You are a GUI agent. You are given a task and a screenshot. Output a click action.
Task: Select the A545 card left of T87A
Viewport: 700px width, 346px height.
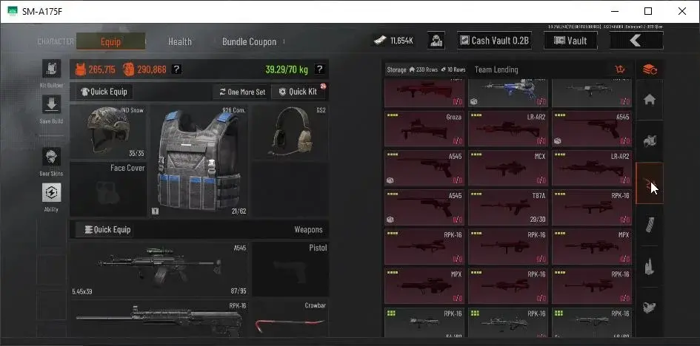coord(424,208)
